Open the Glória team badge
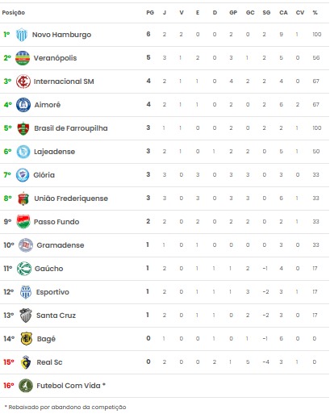Image resolution: width=330 pixels, height=418 pixels. click(23, 175)
